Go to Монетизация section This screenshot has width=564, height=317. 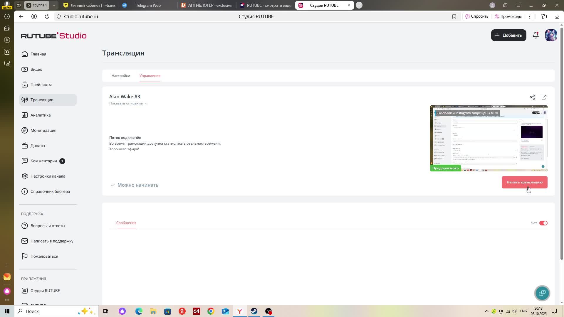coord(43,130)
